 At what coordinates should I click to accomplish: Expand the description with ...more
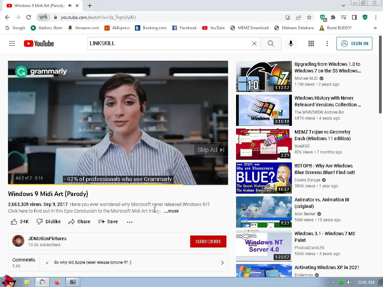172,211
